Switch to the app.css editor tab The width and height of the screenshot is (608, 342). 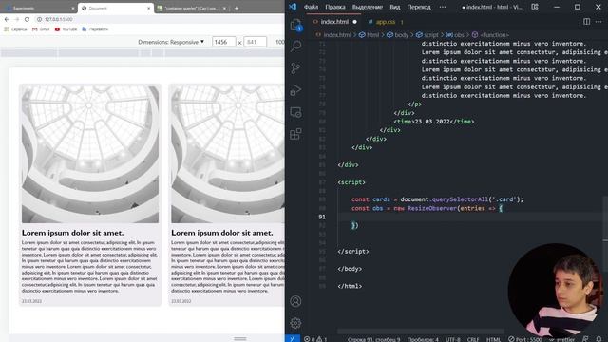[386, 22]
